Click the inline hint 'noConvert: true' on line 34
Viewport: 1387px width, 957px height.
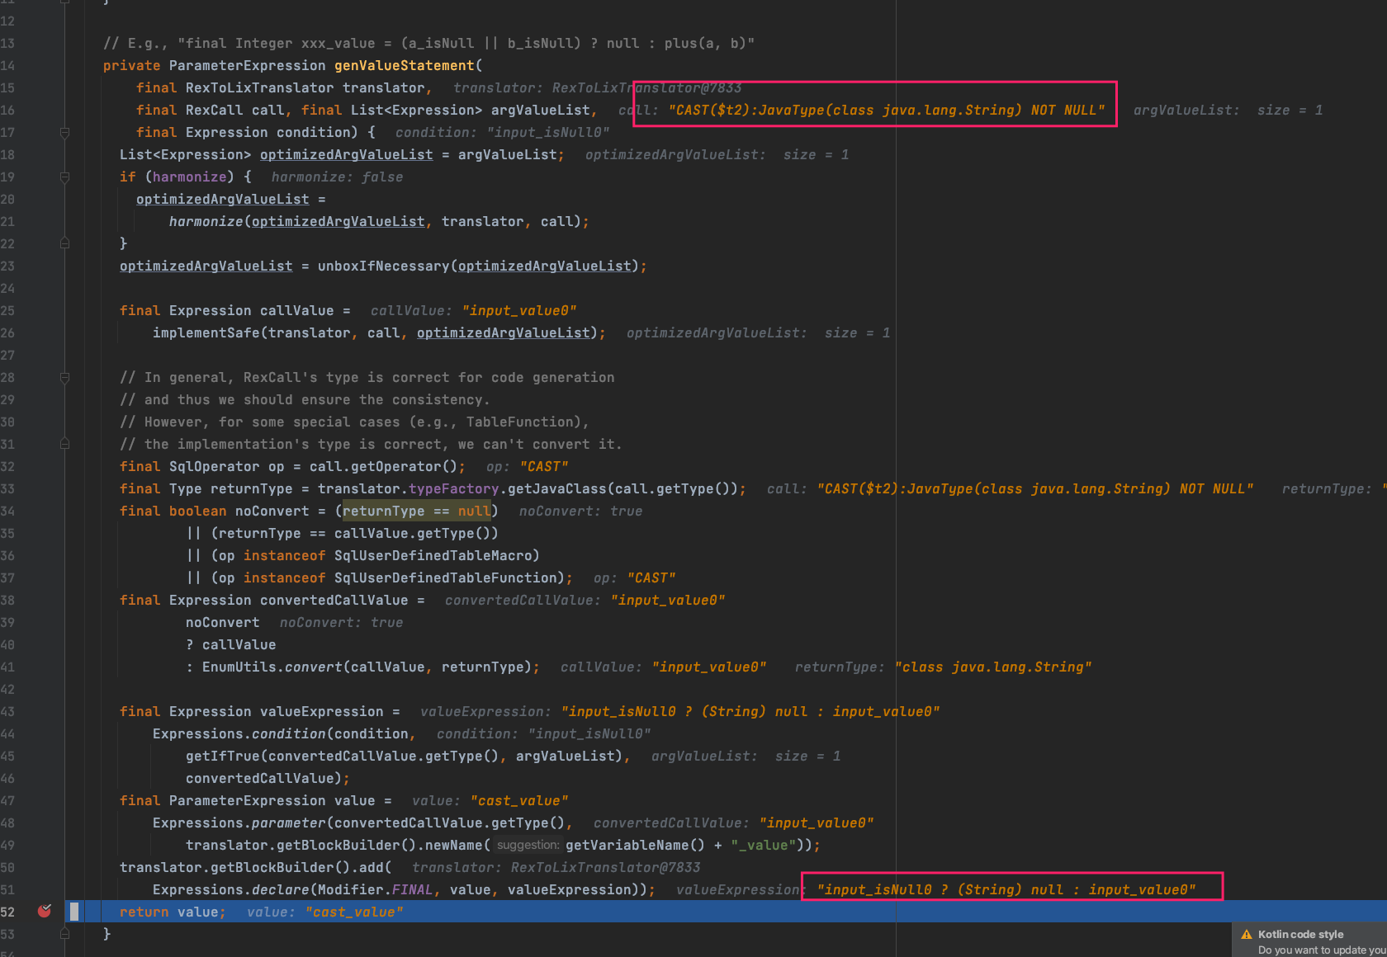coord(580,511)
